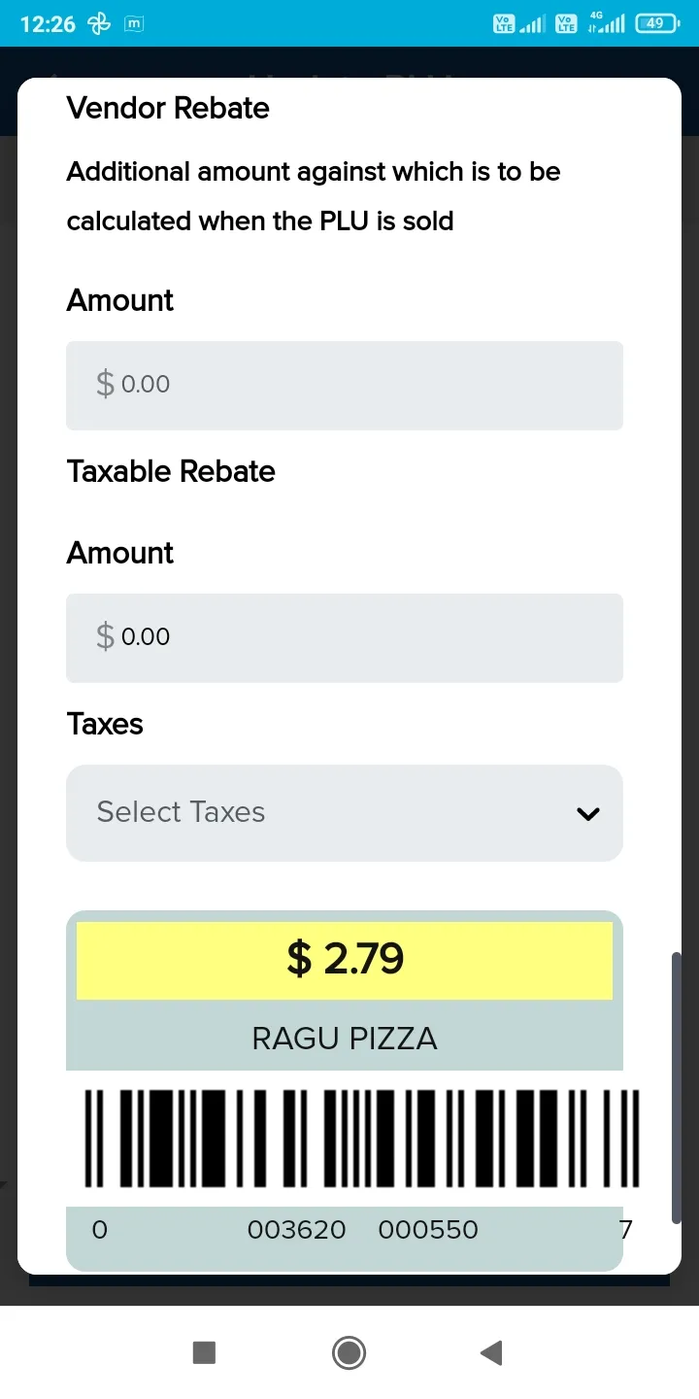
Task: Tap the yellow $ 2.79 price tag
Action: click(345, 960)
